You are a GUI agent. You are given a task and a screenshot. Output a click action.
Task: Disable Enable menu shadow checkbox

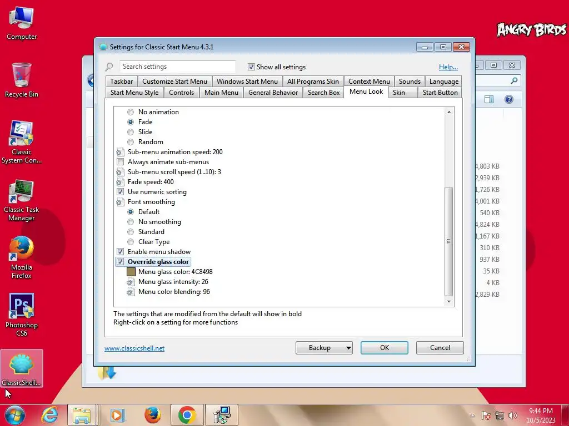pyautogui.click(x=120, y=252)
